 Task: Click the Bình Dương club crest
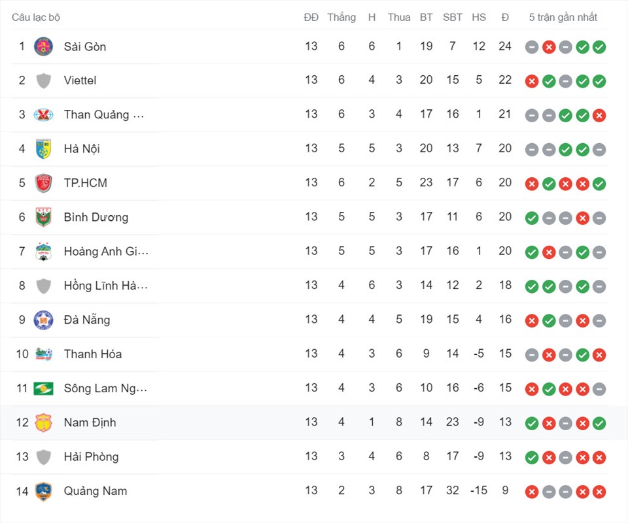(x=43, y=217)
